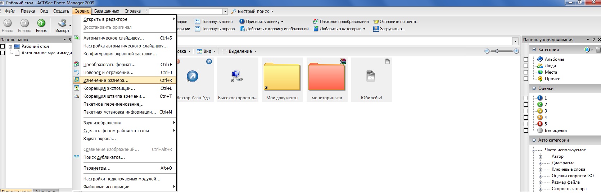The width and height of the screenshot is (601, 193).
Task: Click the Пакетное преобразование icon
Action: 316,22
